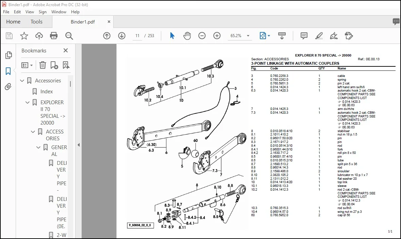401x239 pixels.
Task: Click the drawing number 9_50858_02_0_0 label
Action: click(140, 225)
